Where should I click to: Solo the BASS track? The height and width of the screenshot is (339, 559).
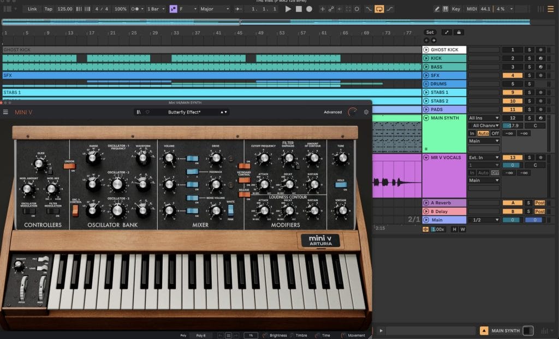(530, 67)
